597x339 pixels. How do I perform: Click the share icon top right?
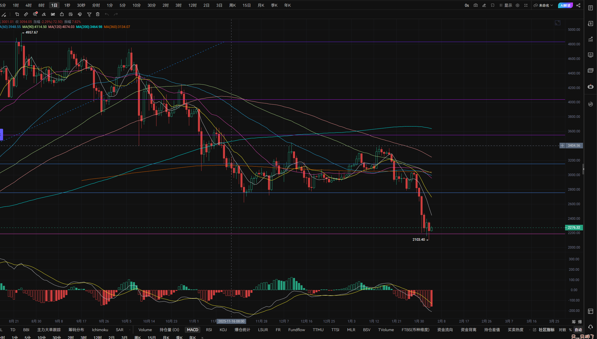[578, 5]
